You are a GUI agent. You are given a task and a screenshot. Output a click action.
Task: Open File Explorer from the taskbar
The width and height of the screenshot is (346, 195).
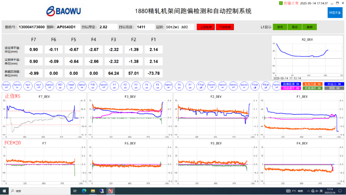coord(93,191)
